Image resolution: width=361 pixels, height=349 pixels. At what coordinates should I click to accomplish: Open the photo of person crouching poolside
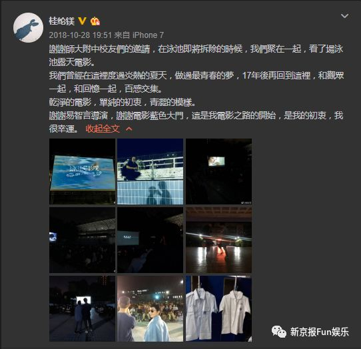point(151,172)
